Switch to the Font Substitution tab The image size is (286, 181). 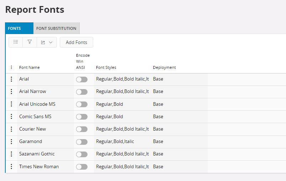coord(56,28)
